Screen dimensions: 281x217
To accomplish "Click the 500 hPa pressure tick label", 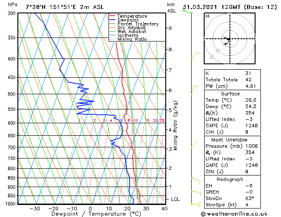I will [12, 94].
